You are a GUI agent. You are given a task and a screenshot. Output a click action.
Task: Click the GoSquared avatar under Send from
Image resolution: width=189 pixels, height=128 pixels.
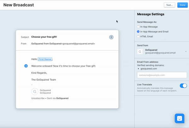pos(140,52)
